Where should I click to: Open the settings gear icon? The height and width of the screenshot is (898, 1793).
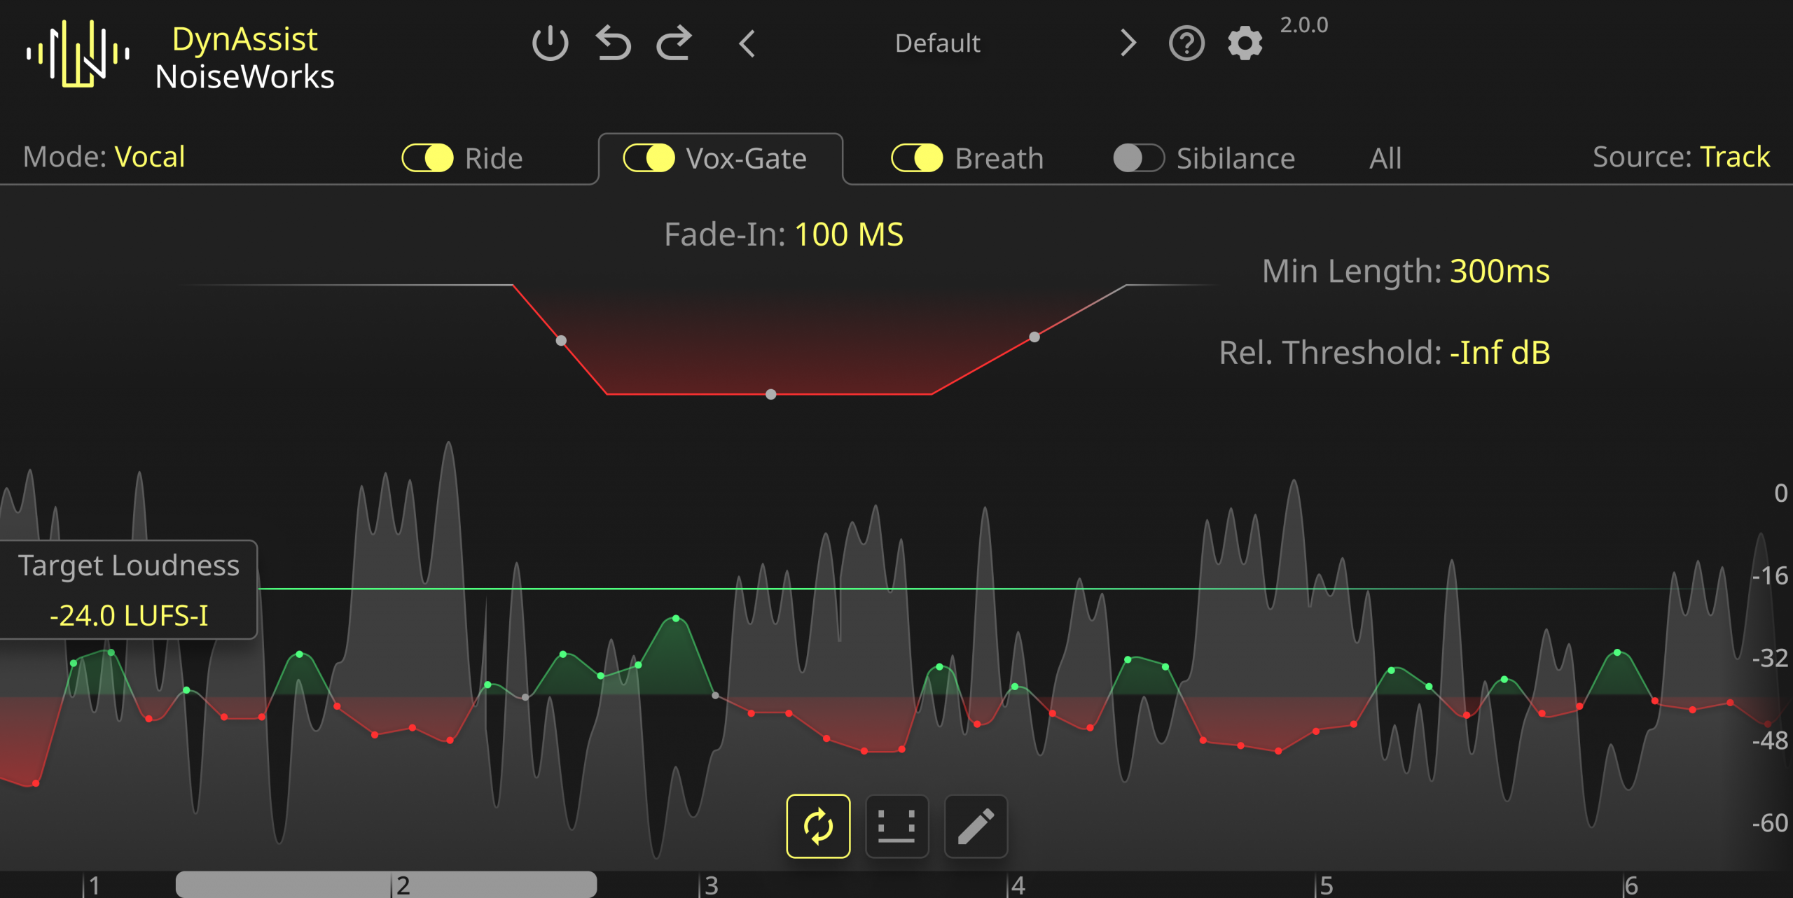(1245, 43)
